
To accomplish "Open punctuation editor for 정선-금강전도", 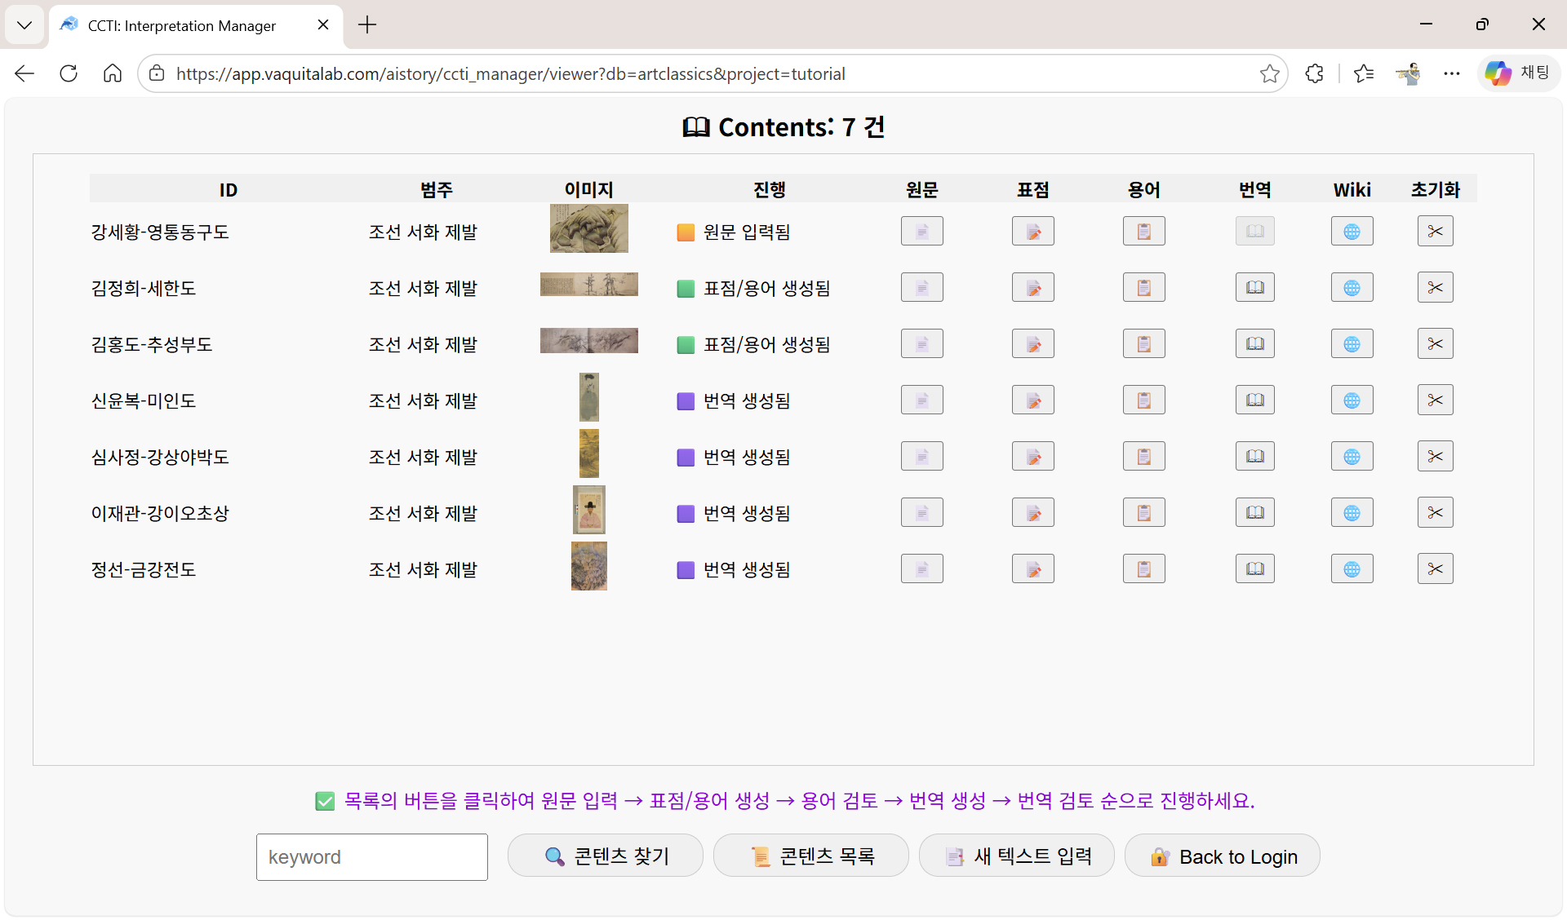I will (x=1032, y=569).
